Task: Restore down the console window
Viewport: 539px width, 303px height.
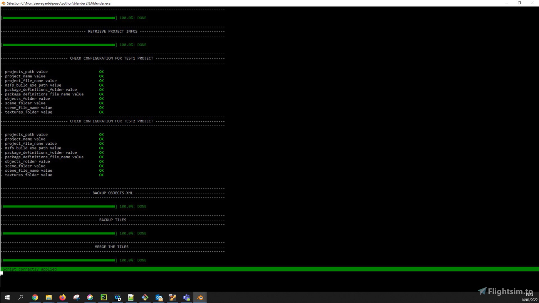Action: (519, 3)
